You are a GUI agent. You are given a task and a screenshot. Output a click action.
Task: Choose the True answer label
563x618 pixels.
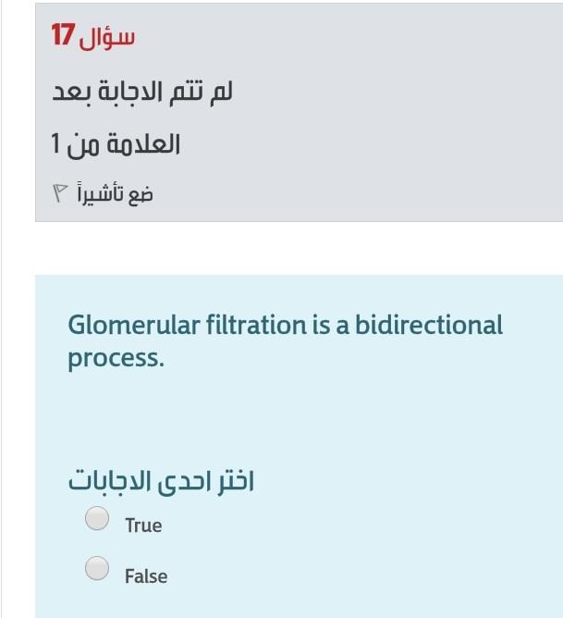(x=143, y=525)
